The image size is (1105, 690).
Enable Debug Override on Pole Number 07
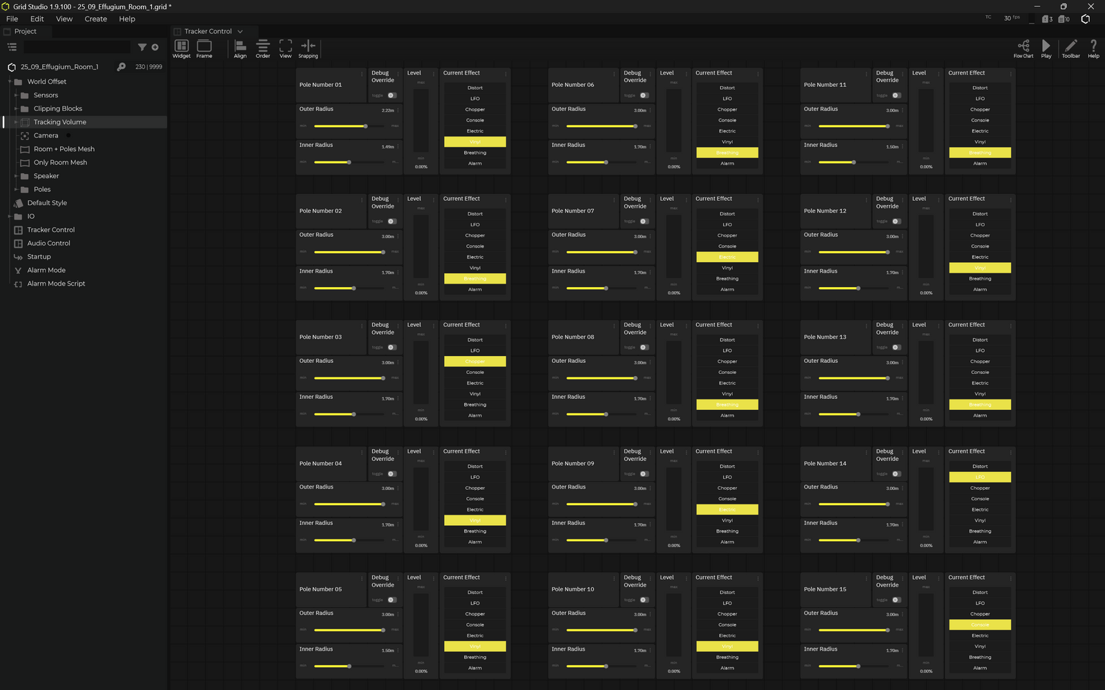644,221
